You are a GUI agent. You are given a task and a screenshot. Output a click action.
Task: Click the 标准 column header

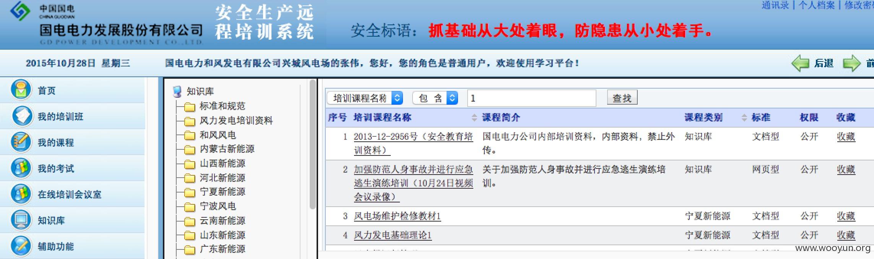pos(761,118)
